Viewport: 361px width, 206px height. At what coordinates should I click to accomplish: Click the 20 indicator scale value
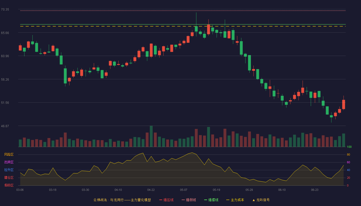pyautogui.click(x=348, y=178)
